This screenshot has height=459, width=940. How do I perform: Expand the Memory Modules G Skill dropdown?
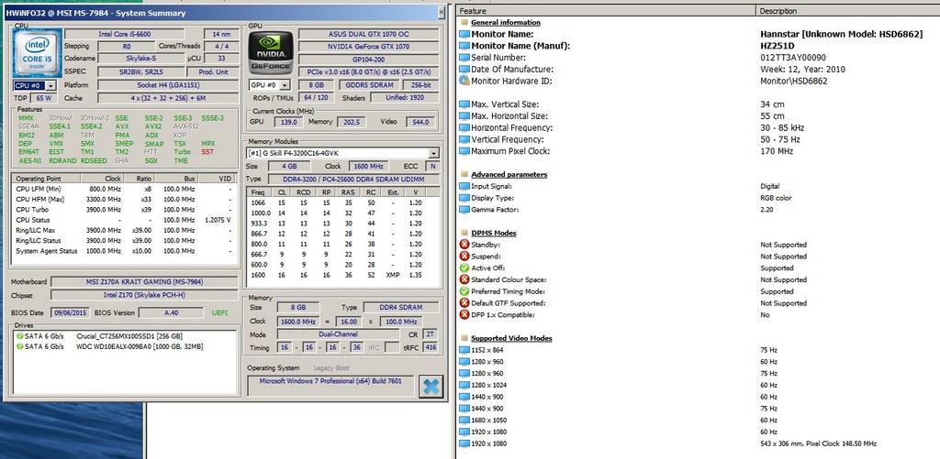click(433, 153)
